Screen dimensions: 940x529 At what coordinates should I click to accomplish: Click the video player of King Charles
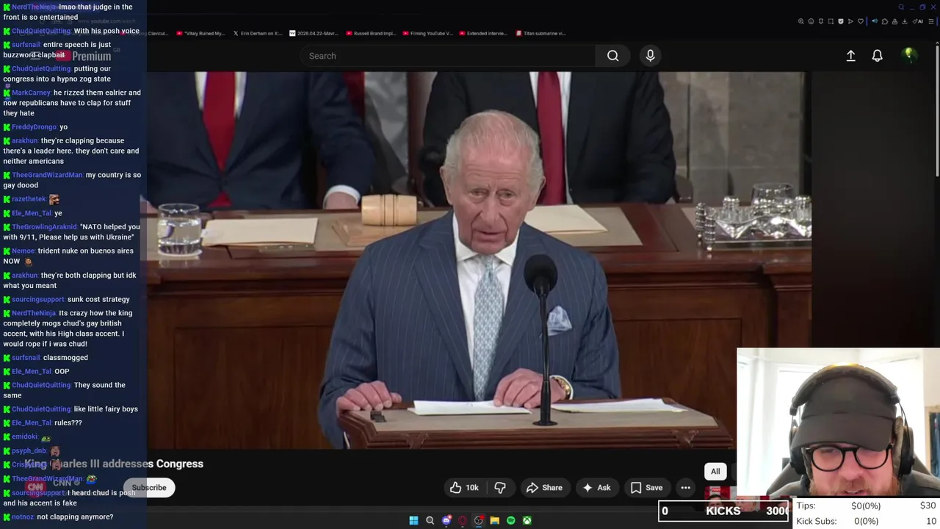pos(479,260)
